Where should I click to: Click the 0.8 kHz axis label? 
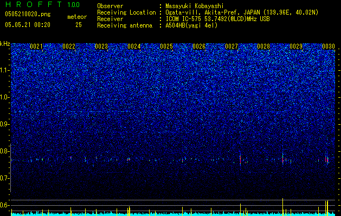[4, 151]
